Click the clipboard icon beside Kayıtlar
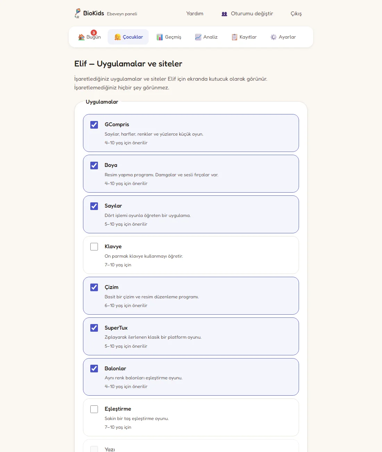 click(235, 37)
